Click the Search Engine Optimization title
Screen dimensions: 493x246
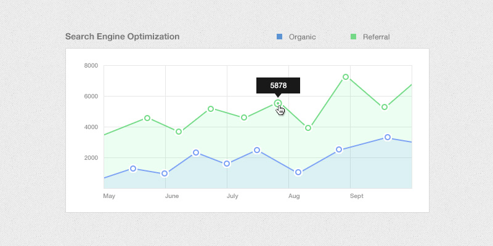coord(122,36)
